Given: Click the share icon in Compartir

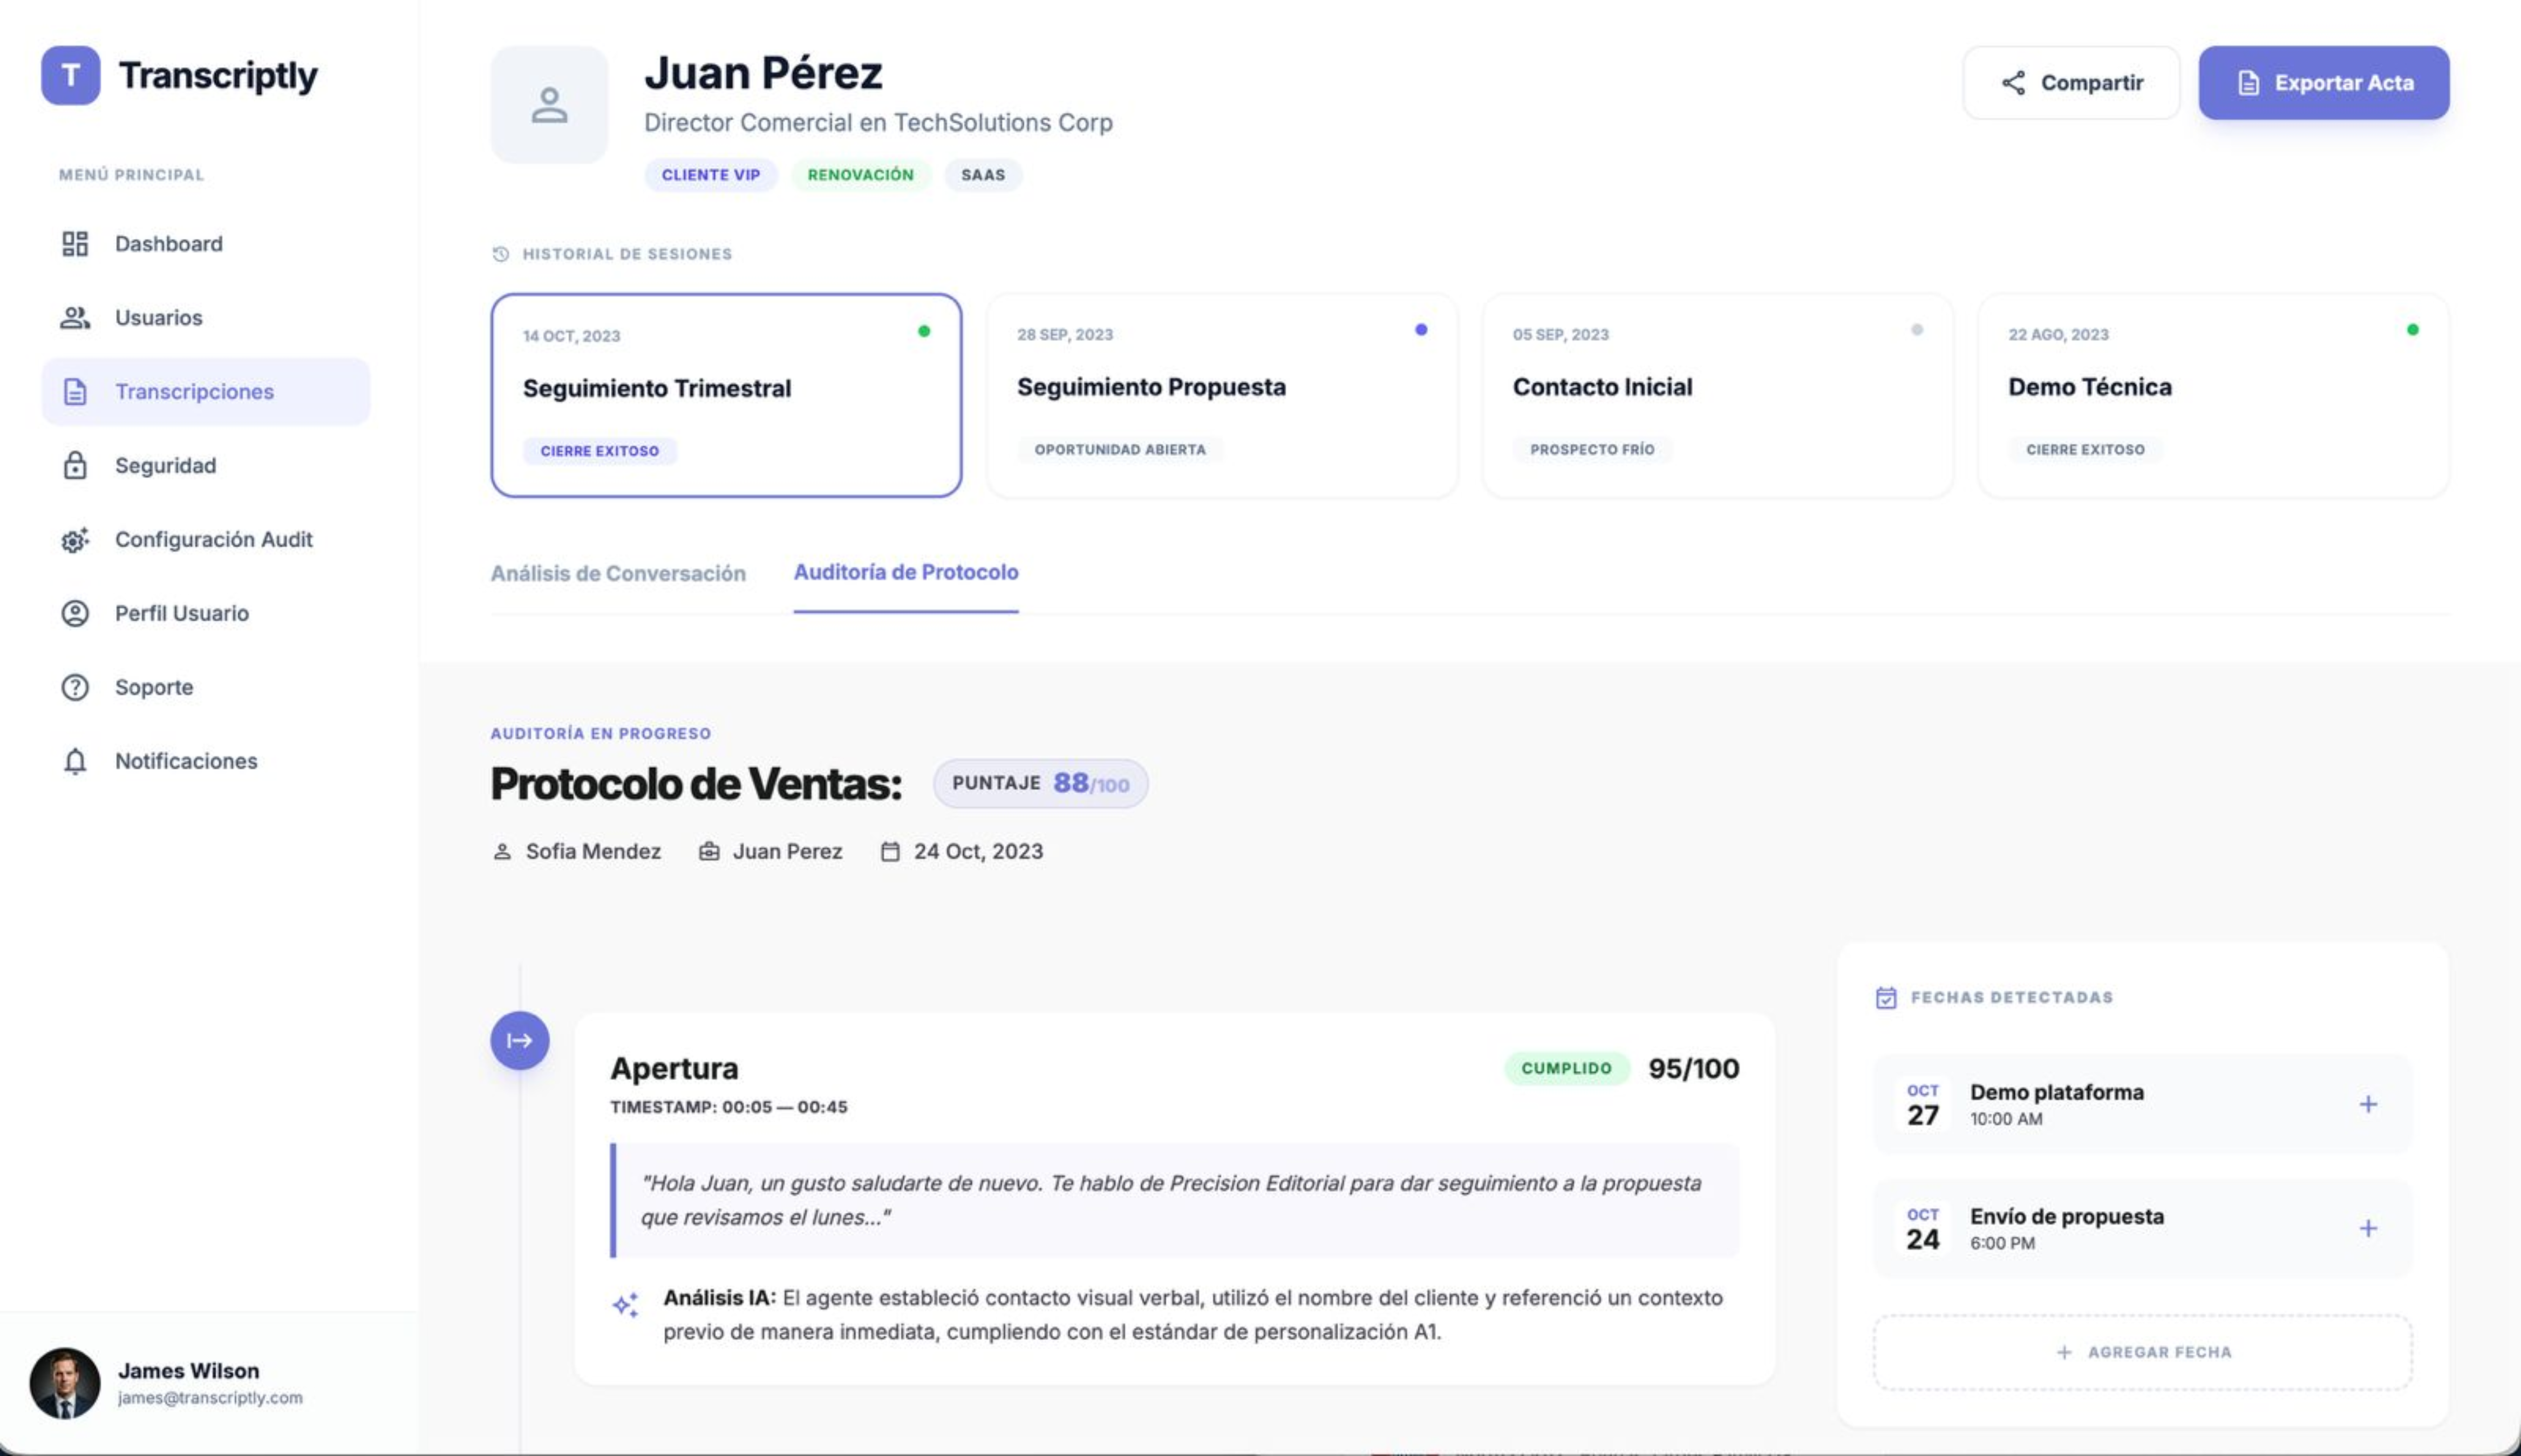Looking at the screenshot, I should (x=2013, y=83).
